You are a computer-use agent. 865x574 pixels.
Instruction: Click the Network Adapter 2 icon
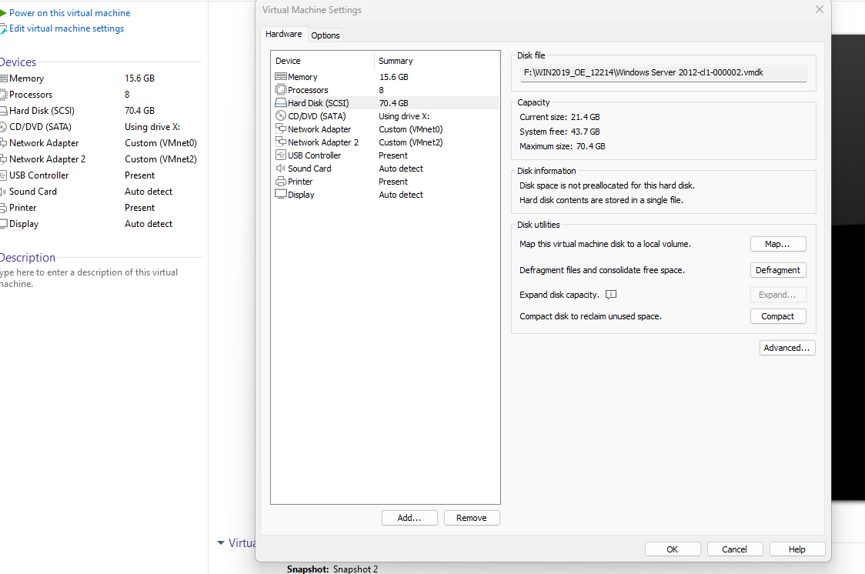click(x=281, y=142)
